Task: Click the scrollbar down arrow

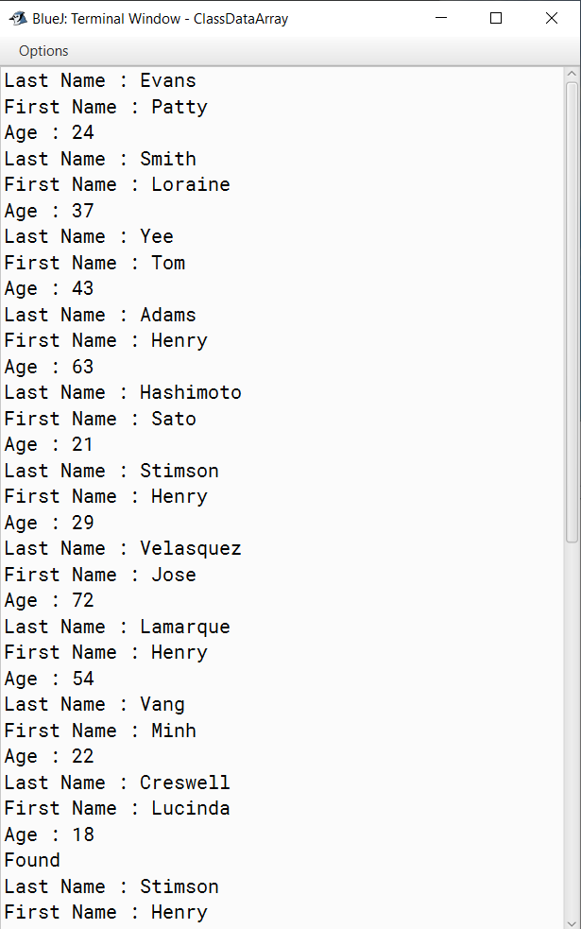Action: pyautogui.click(x=572, y=922)
